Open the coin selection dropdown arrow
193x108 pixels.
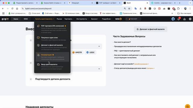coord(99,46)
